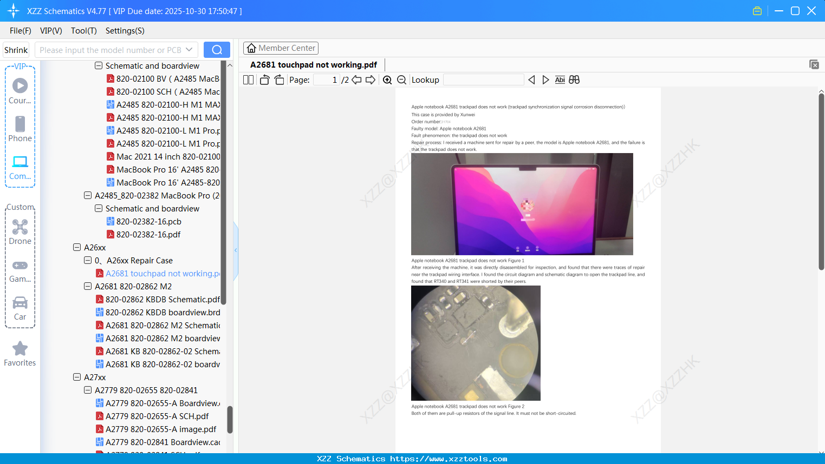825x464 pixels.
Task: Open the Drone category in sidebar
Action: point(20,232)
